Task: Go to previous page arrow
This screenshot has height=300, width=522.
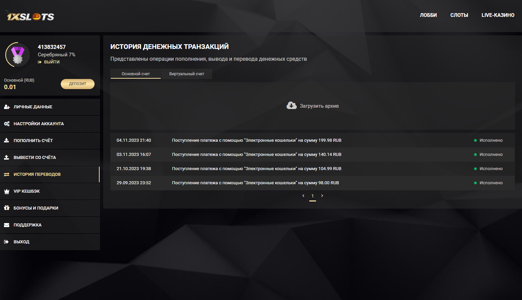Action: pos(303,196)
